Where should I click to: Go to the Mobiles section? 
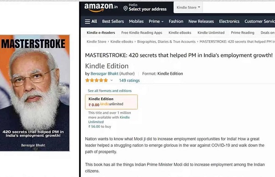point(136,22)
